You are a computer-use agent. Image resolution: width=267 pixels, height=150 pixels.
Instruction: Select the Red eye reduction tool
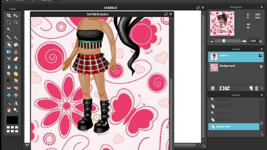coord(9,88)
